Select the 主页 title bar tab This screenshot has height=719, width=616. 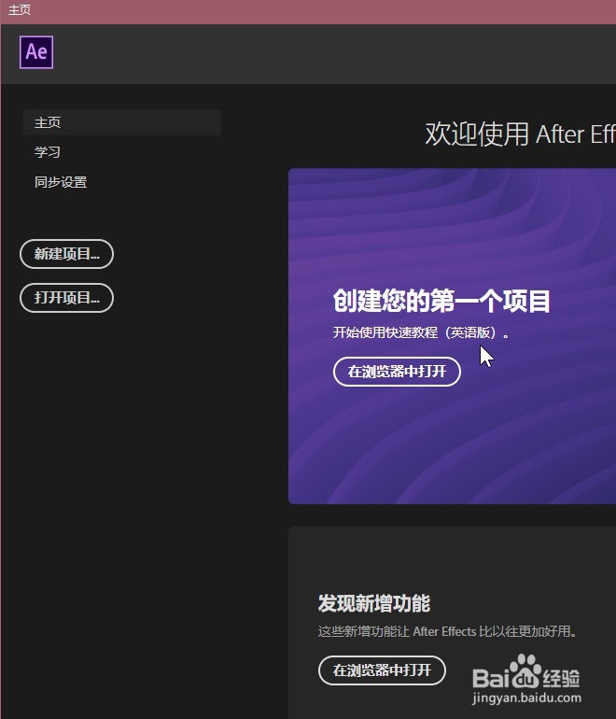coord(20,9)
